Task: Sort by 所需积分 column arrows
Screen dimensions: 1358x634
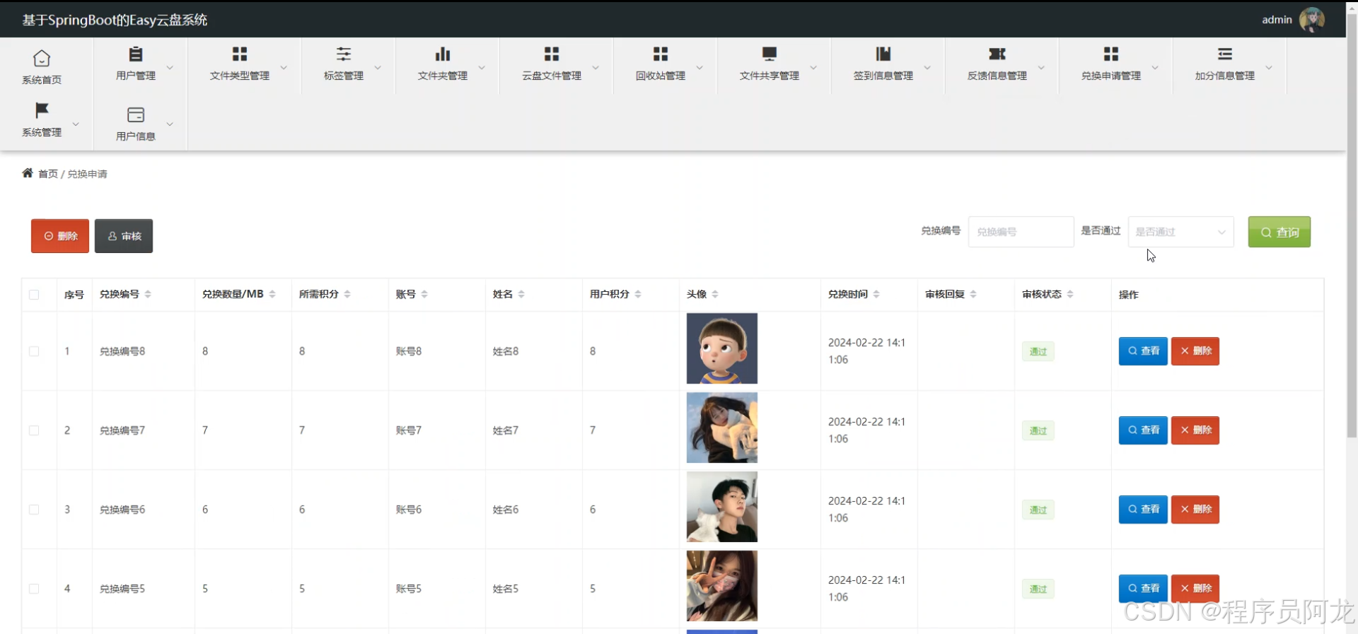Action: point(347,294)
